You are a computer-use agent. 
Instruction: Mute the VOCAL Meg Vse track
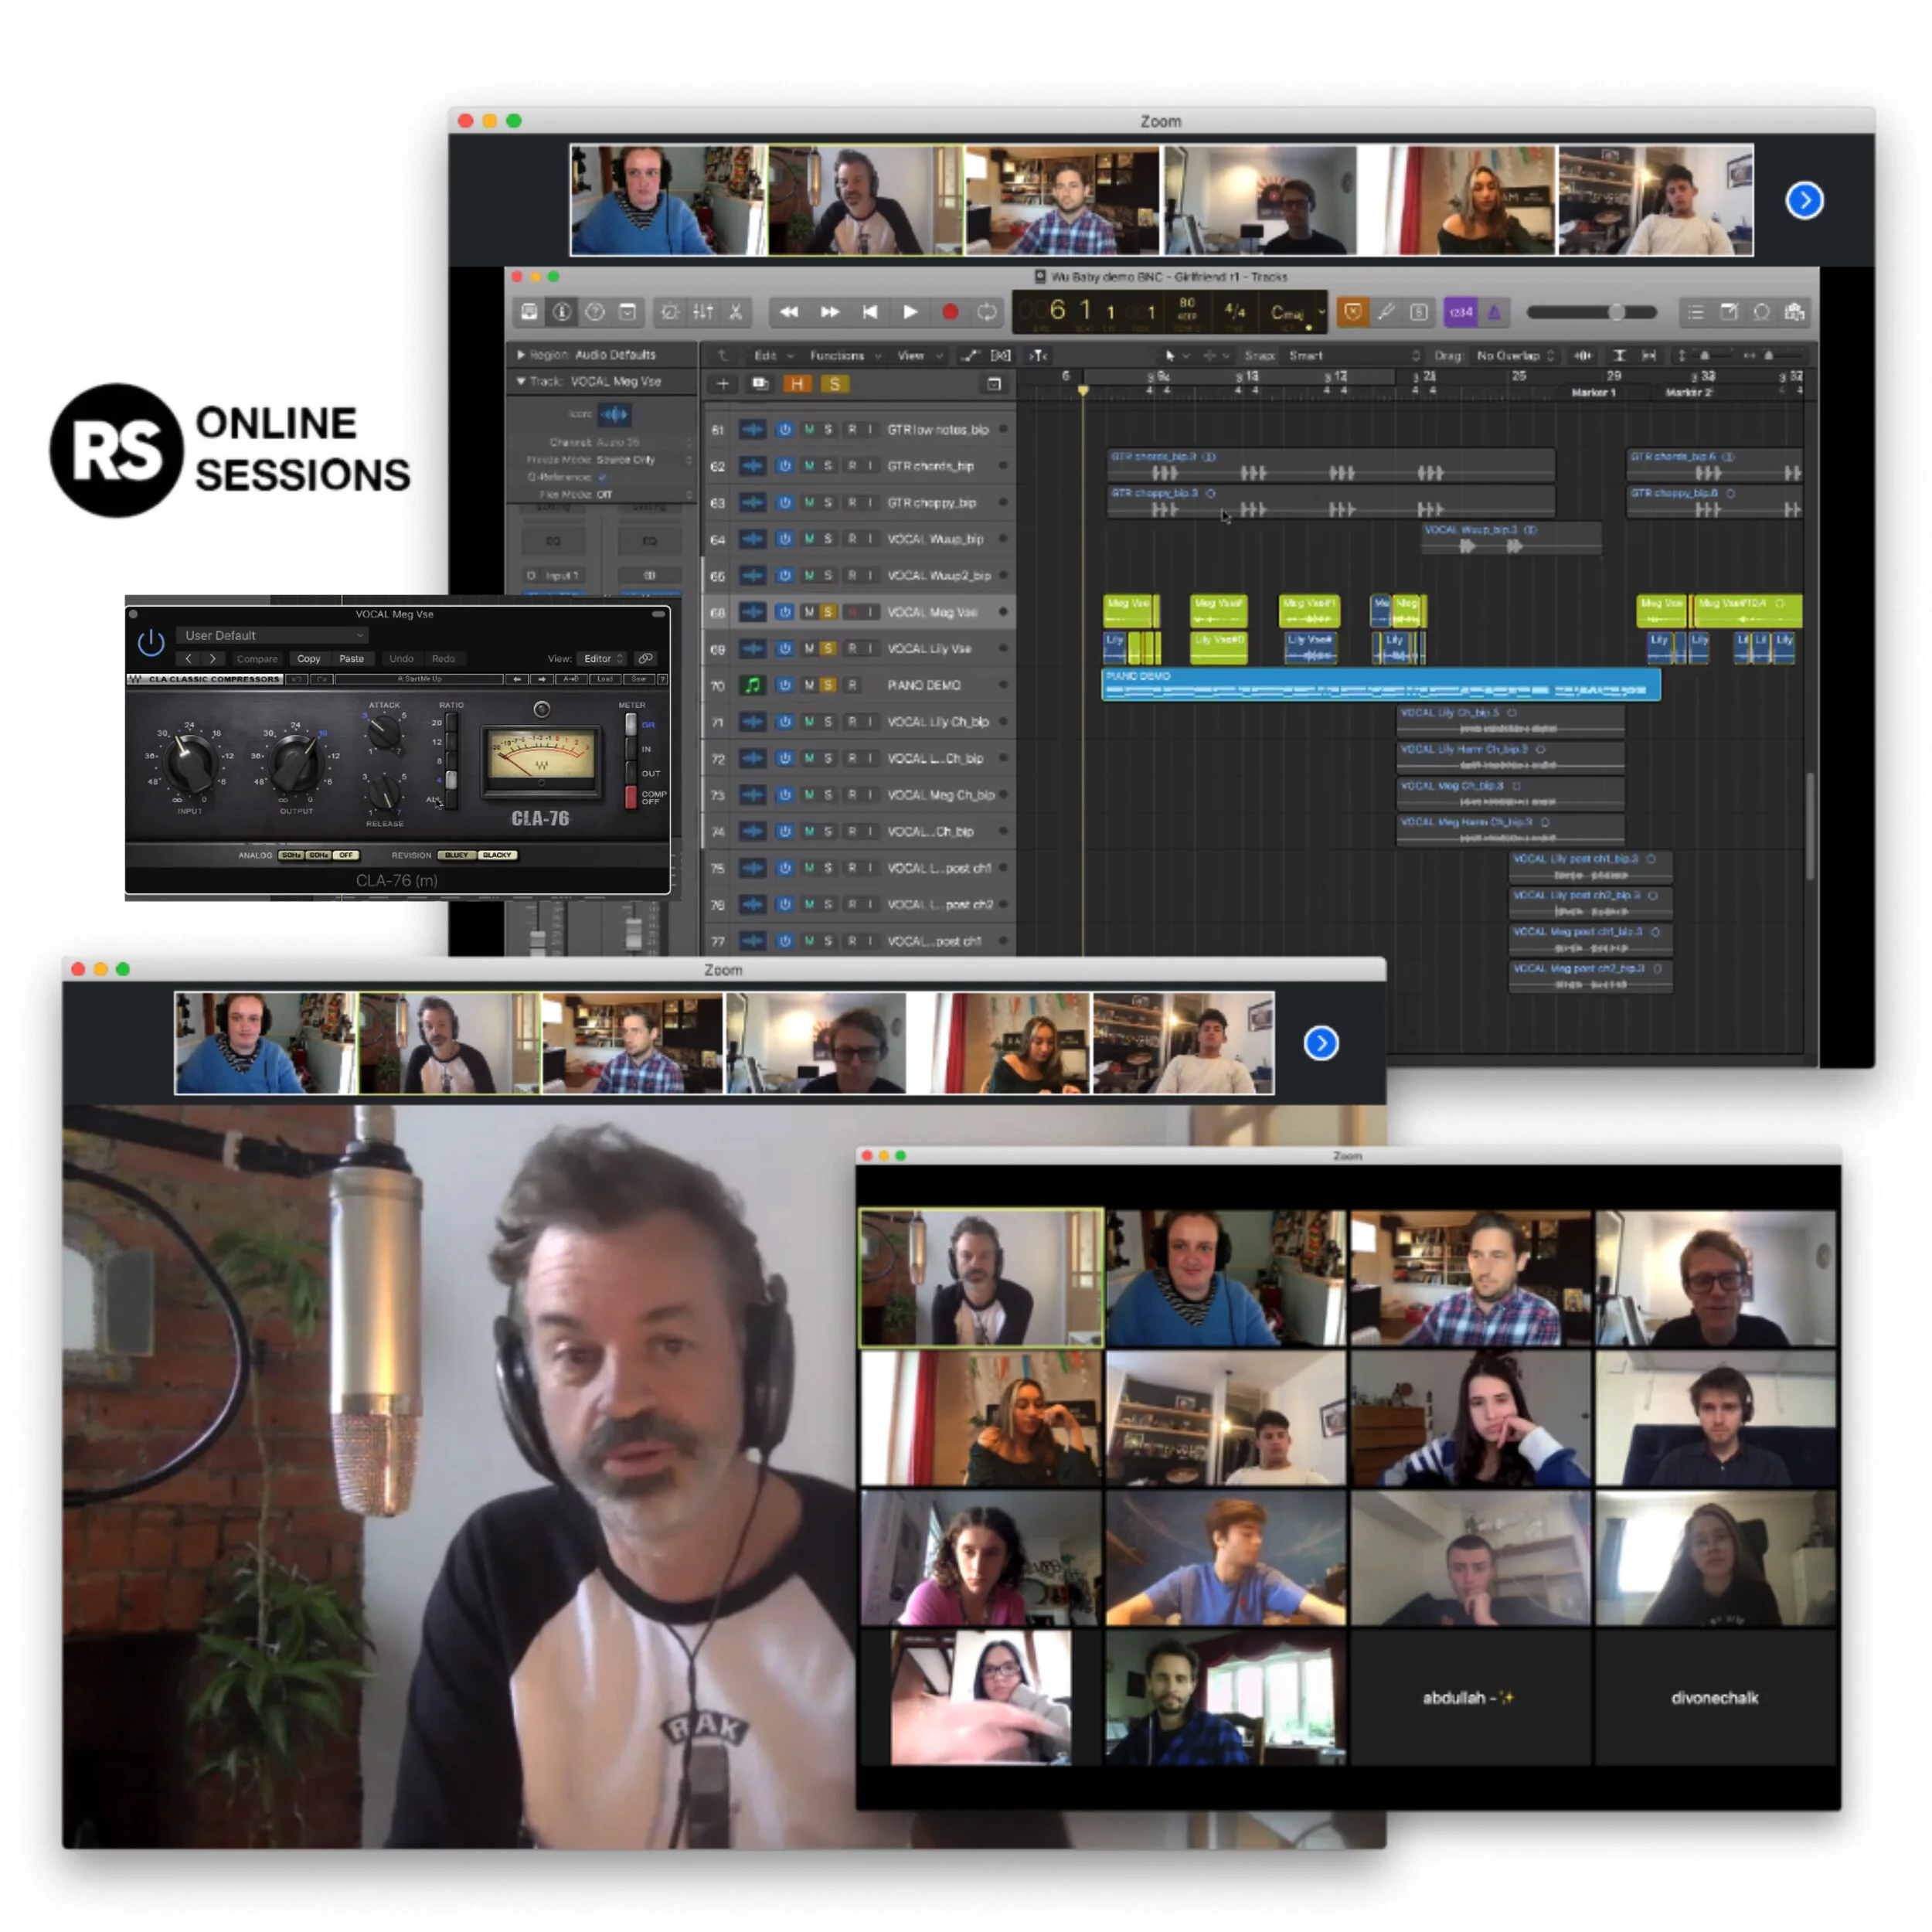coord(810,611)
